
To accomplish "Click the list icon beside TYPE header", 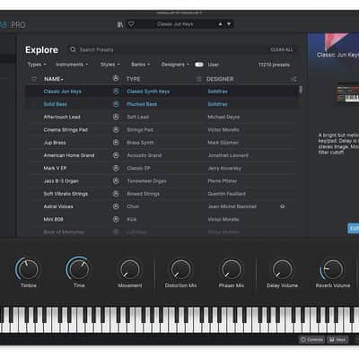I will click(x=198, y=79).
